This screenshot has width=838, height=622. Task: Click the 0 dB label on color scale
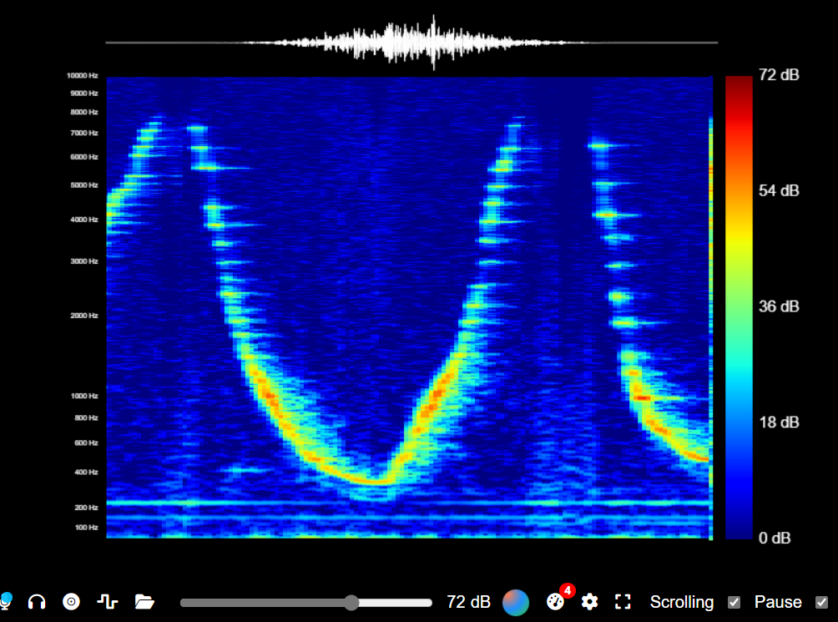(777, 538)
